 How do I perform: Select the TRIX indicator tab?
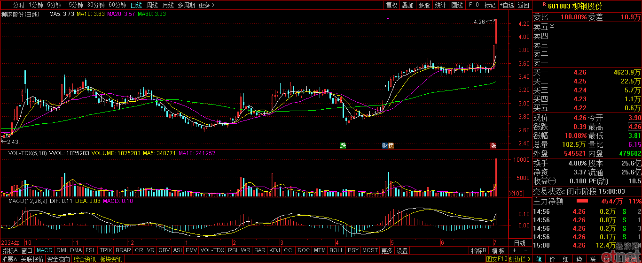tap(106, 251)
